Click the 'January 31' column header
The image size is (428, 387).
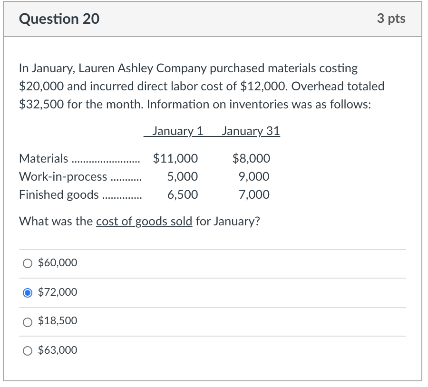(x=251, y=131)
